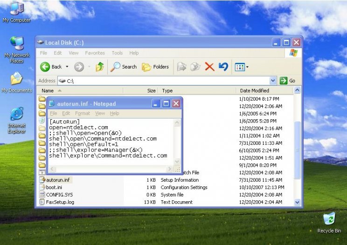
Task: Open Explorer View menu
Action: 74,53
